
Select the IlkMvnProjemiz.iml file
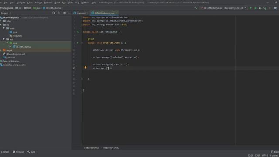click(14, 54)
